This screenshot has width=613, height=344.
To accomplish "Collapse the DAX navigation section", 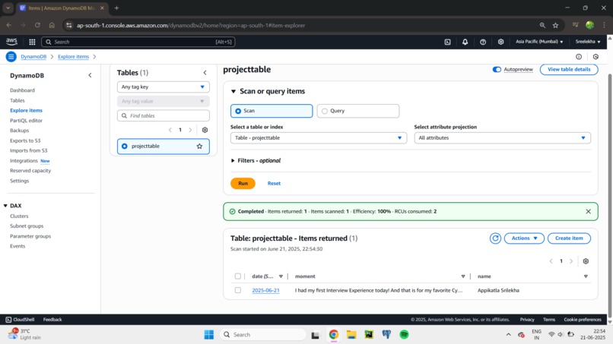I will pos(5,206).
